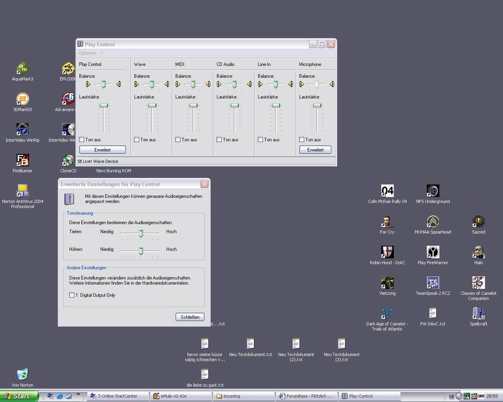Viewport: 503px width, 402px height.
Task: Click the 20:53 system clock
Action: pyautogui.click(x=492, y=396)
